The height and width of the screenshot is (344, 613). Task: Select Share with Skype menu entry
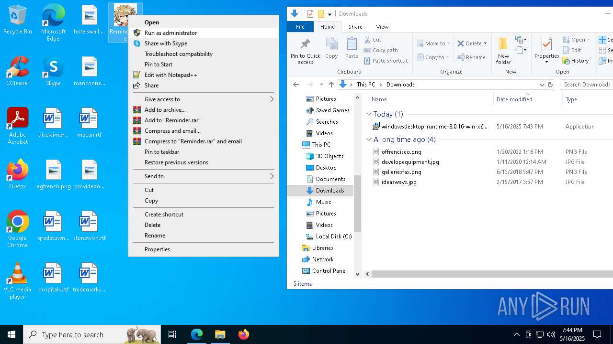(x=204, y=43)
